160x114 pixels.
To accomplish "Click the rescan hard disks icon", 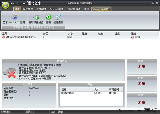I will pyautogui.click(x=36, y=17).
